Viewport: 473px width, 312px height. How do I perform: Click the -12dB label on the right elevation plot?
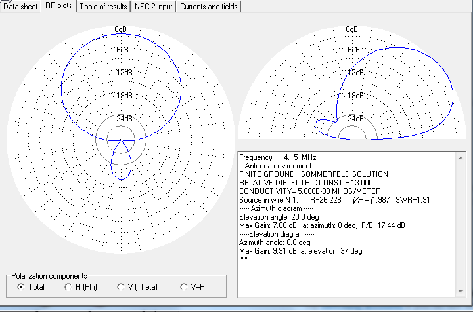pos(355,73)
